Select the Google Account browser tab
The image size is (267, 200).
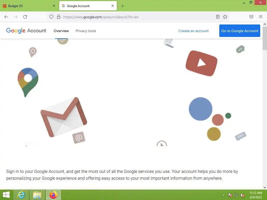[x=88, y=6]
